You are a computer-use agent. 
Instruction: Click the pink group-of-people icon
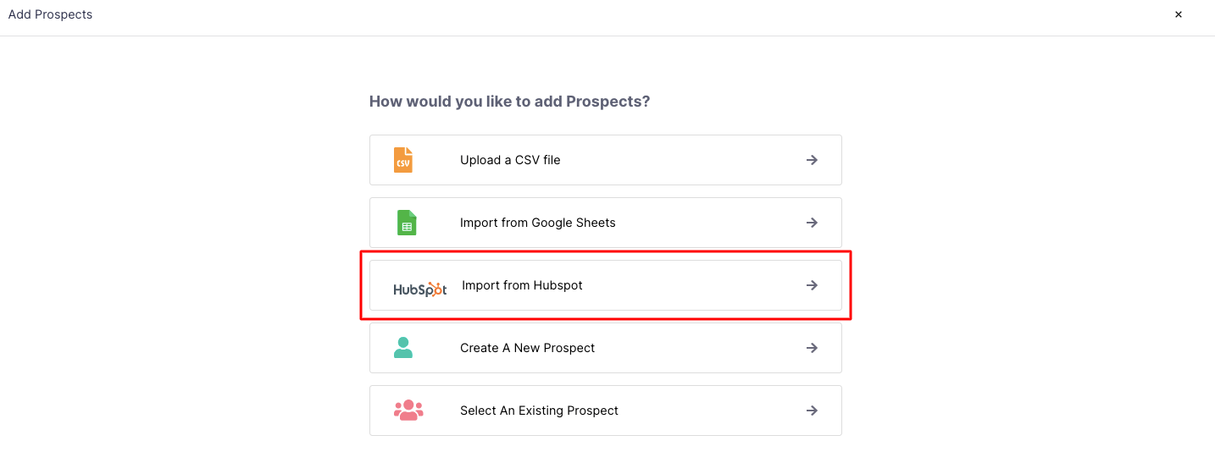(408, 411)
